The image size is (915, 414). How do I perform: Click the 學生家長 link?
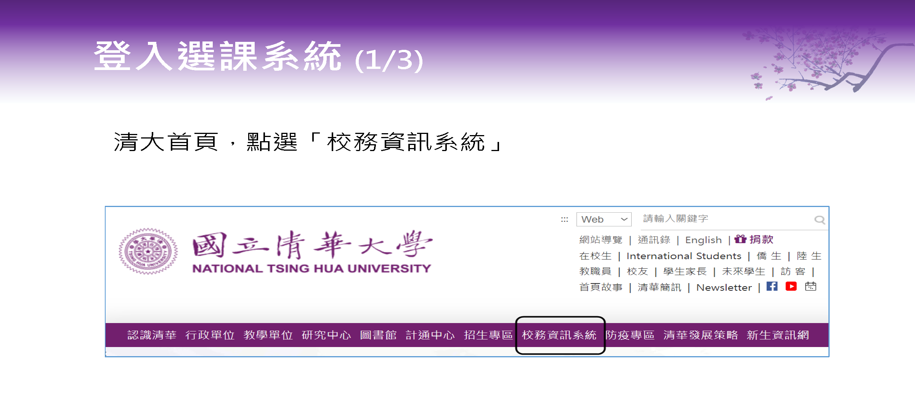[x=685, y=271]
